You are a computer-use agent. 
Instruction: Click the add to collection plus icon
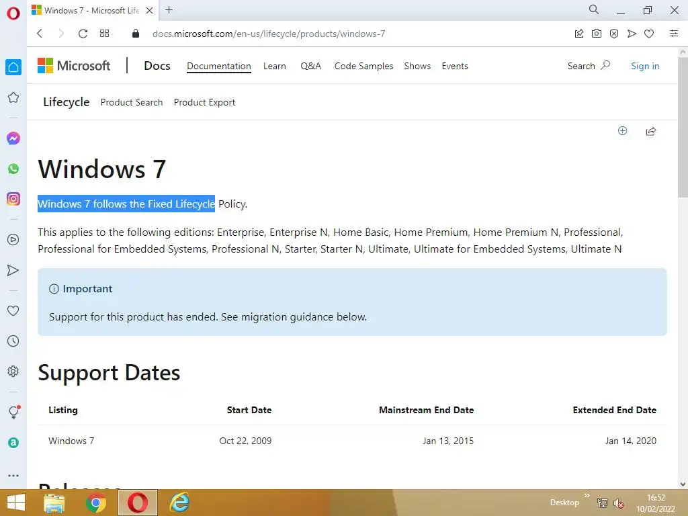622,131
